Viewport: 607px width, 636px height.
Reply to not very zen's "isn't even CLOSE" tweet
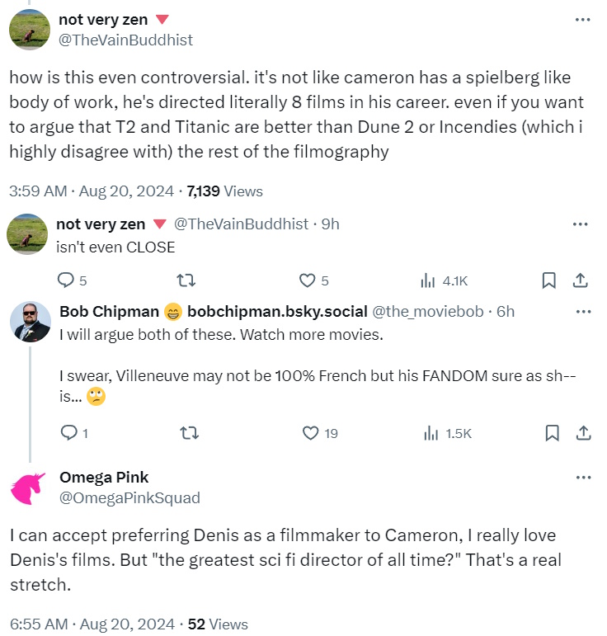pos(65,281)
